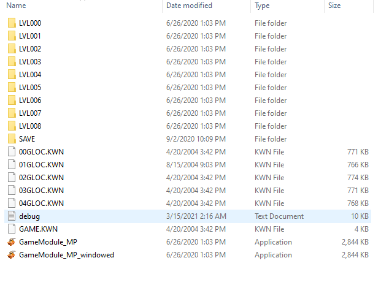
Task: Select the GameModule_MP_windowed file name
Action: (x=66, y=255)
